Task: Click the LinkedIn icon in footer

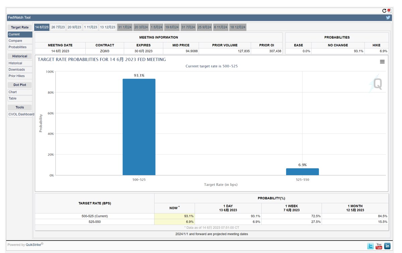Action: click(x=387, y=246)
